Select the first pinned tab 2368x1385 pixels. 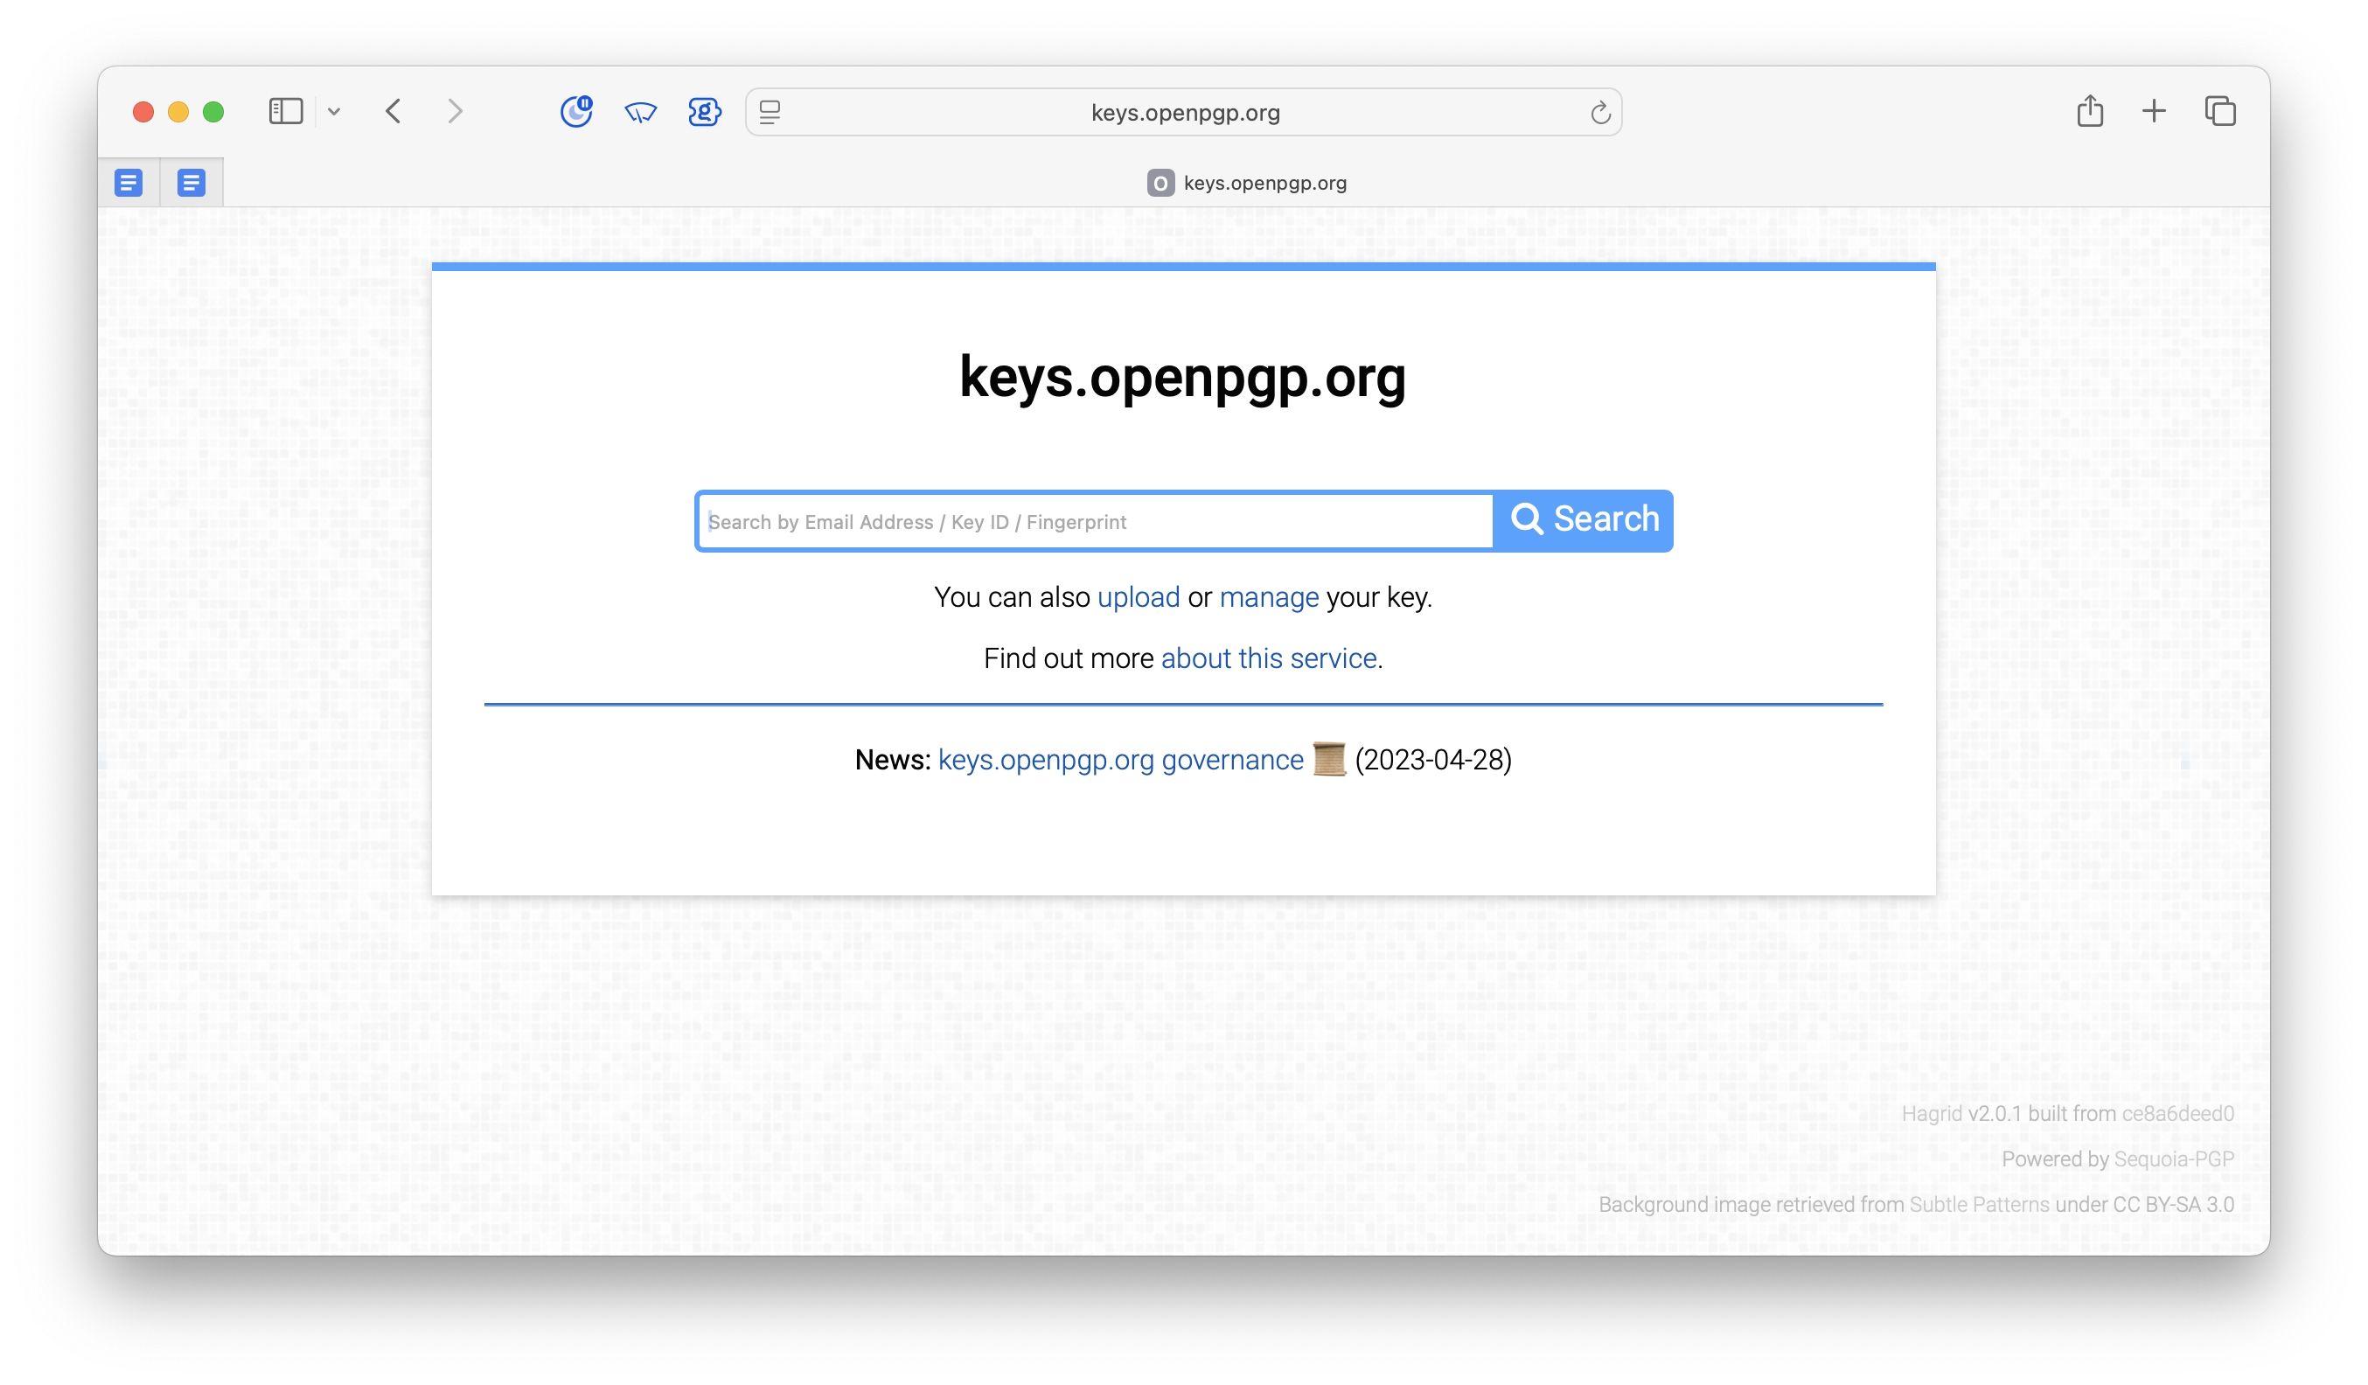pyautogui.click(x=129, y=182)
